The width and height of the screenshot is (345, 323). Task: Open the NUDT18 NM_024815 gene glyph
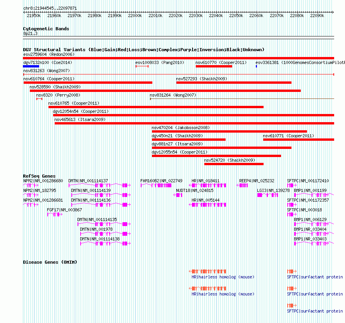(178, 195)
